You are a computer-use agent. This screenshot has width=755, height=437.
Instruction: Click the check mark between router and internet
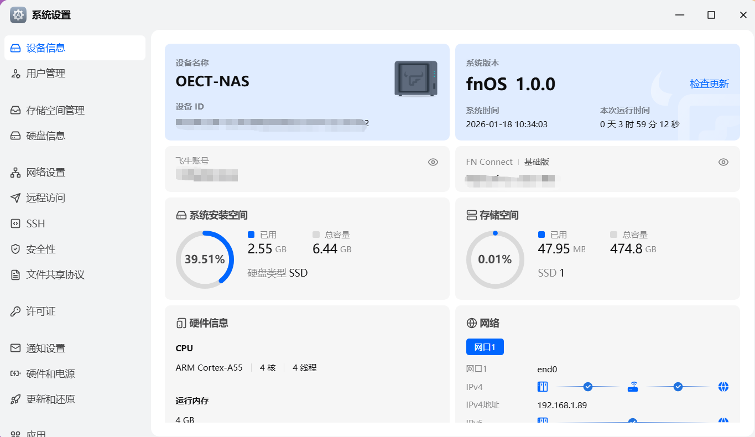pyautogui.click(x=678, y=387)
